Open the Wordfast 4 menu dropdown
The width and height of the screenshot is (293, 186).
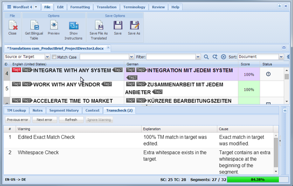(x=36, y=7)
